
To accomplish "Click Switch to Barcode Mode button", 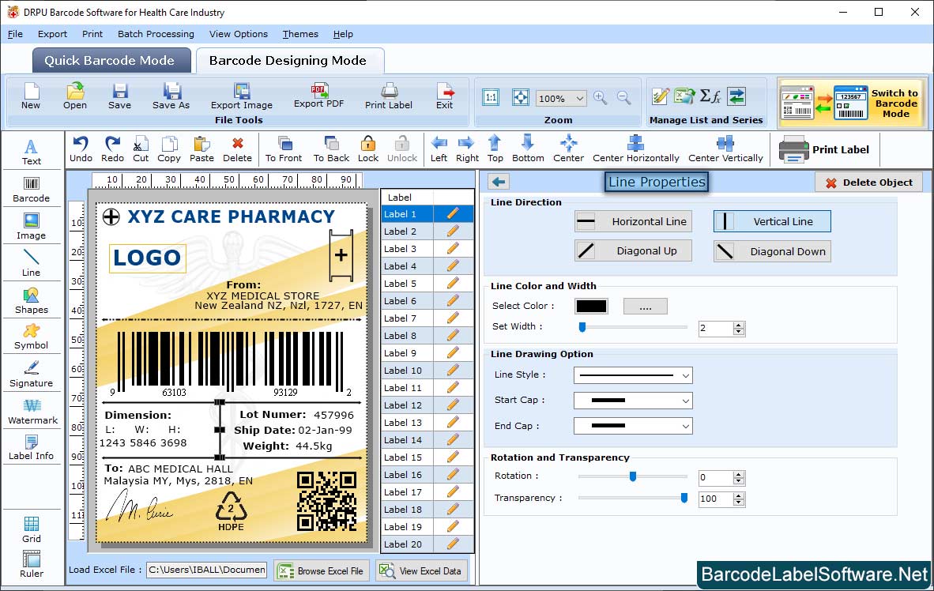I will tap(853, 103).
